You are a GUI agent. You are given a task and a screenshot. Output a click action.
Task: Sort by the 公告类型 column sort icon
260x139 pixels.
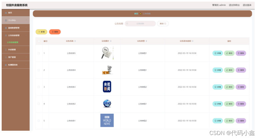point(146,41)
